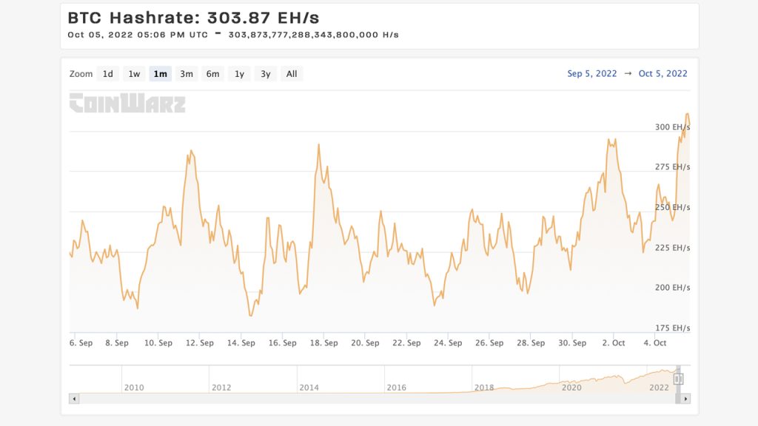
Task: Edit the Sep 5, 2022 start date
Action: tap(591, 73)
